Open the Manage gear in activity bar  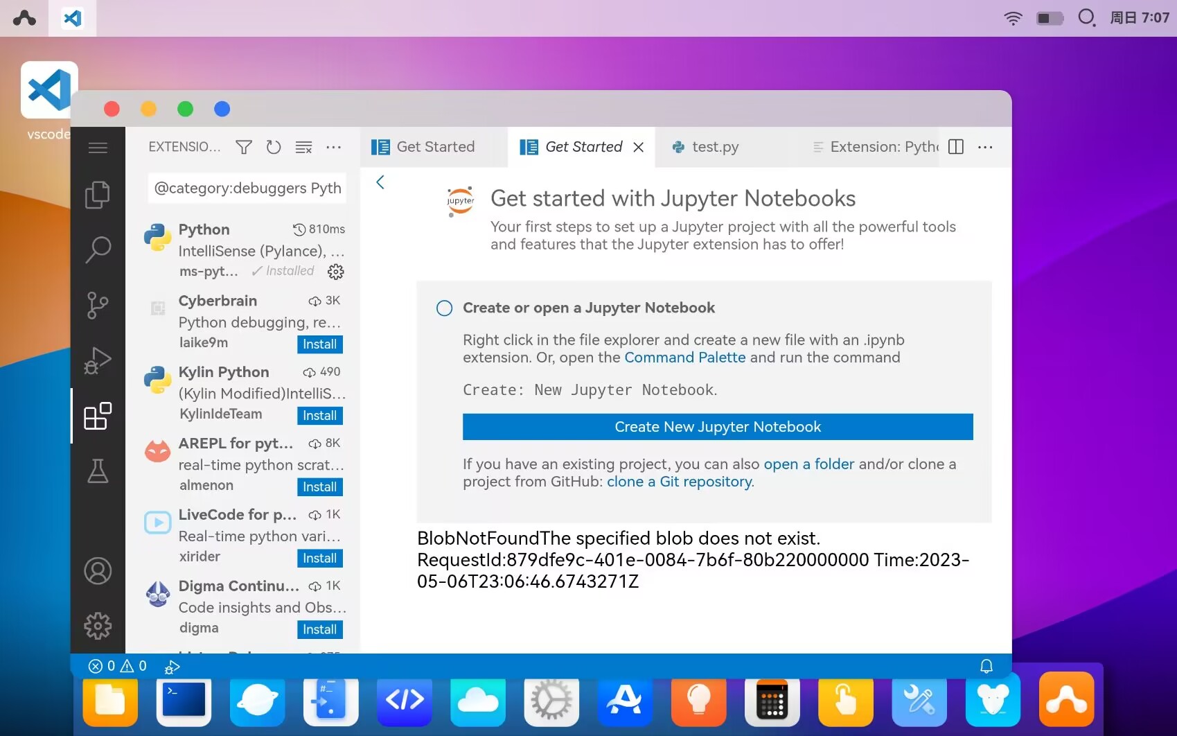(x=98, y=626)
